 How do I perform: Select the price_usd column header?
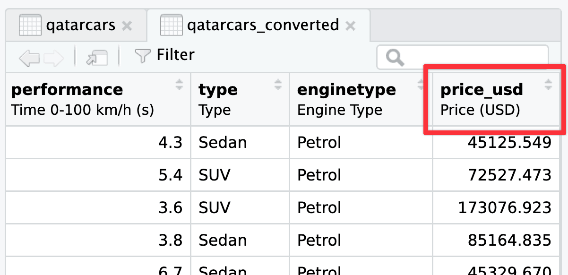click(482, 89)
